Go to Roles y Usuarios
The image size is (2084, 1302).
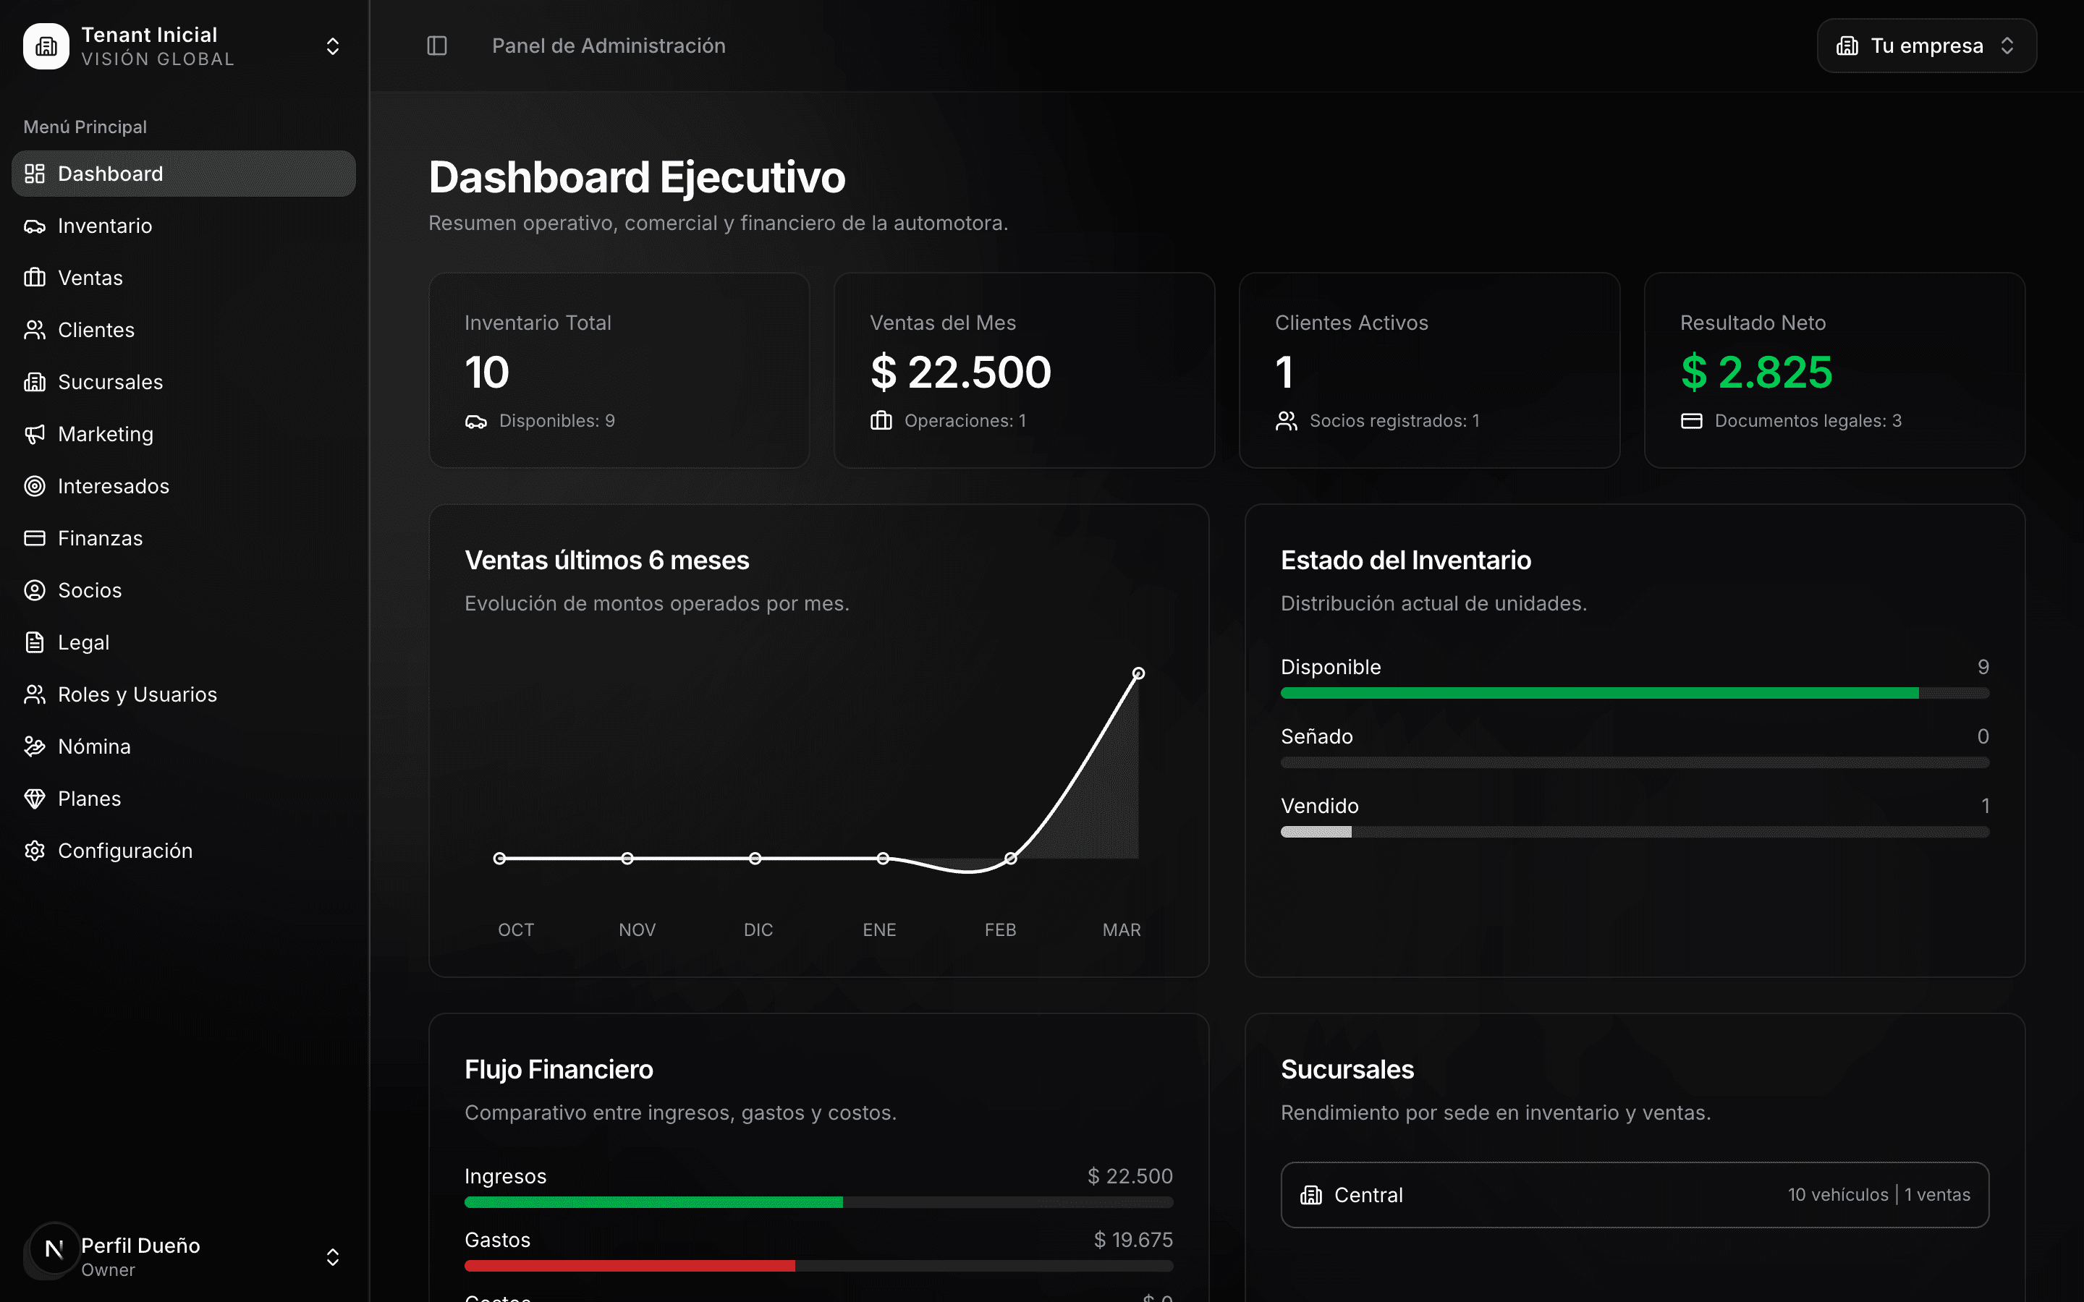coord(137,694)
